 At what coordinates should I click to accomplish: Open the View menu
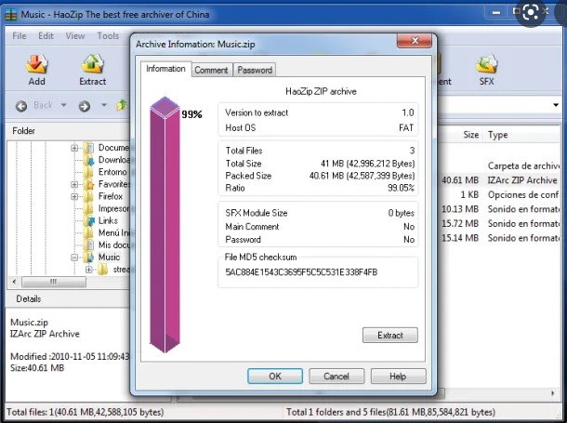tap(75, 35)
